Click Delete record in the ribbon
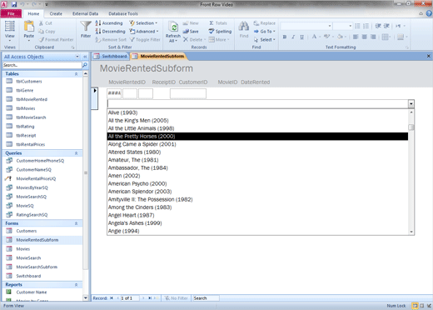Image resolution: width=433 pixels, height=310 pixels. pyautogui.click(x=194, y=40)
